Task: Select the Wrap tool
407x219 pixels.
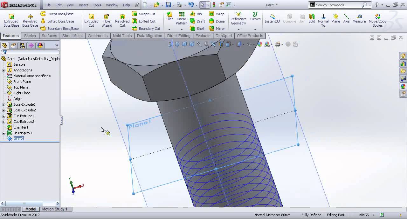Action: click(217, 14)
